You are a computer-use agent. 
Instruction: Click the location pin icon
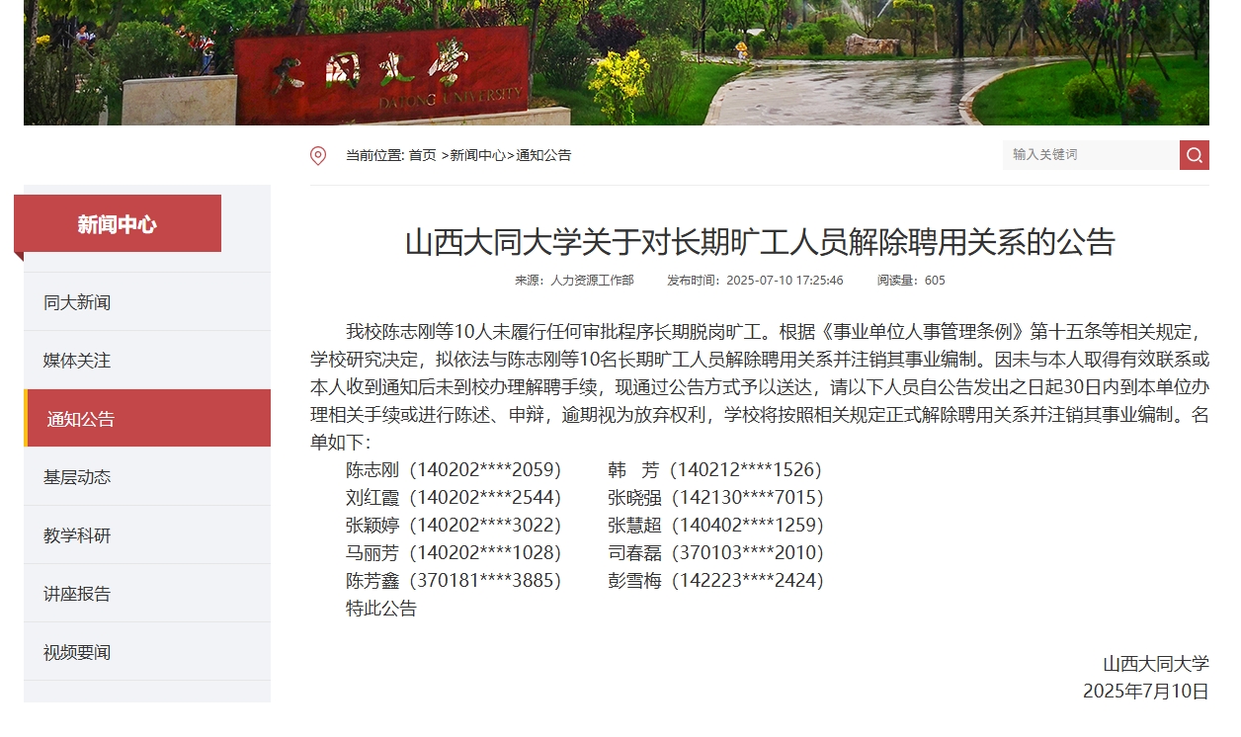[318, 156]
